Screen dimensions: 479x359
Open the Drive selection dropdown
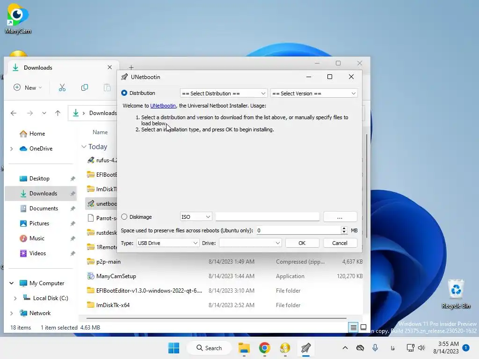[250, 243]
